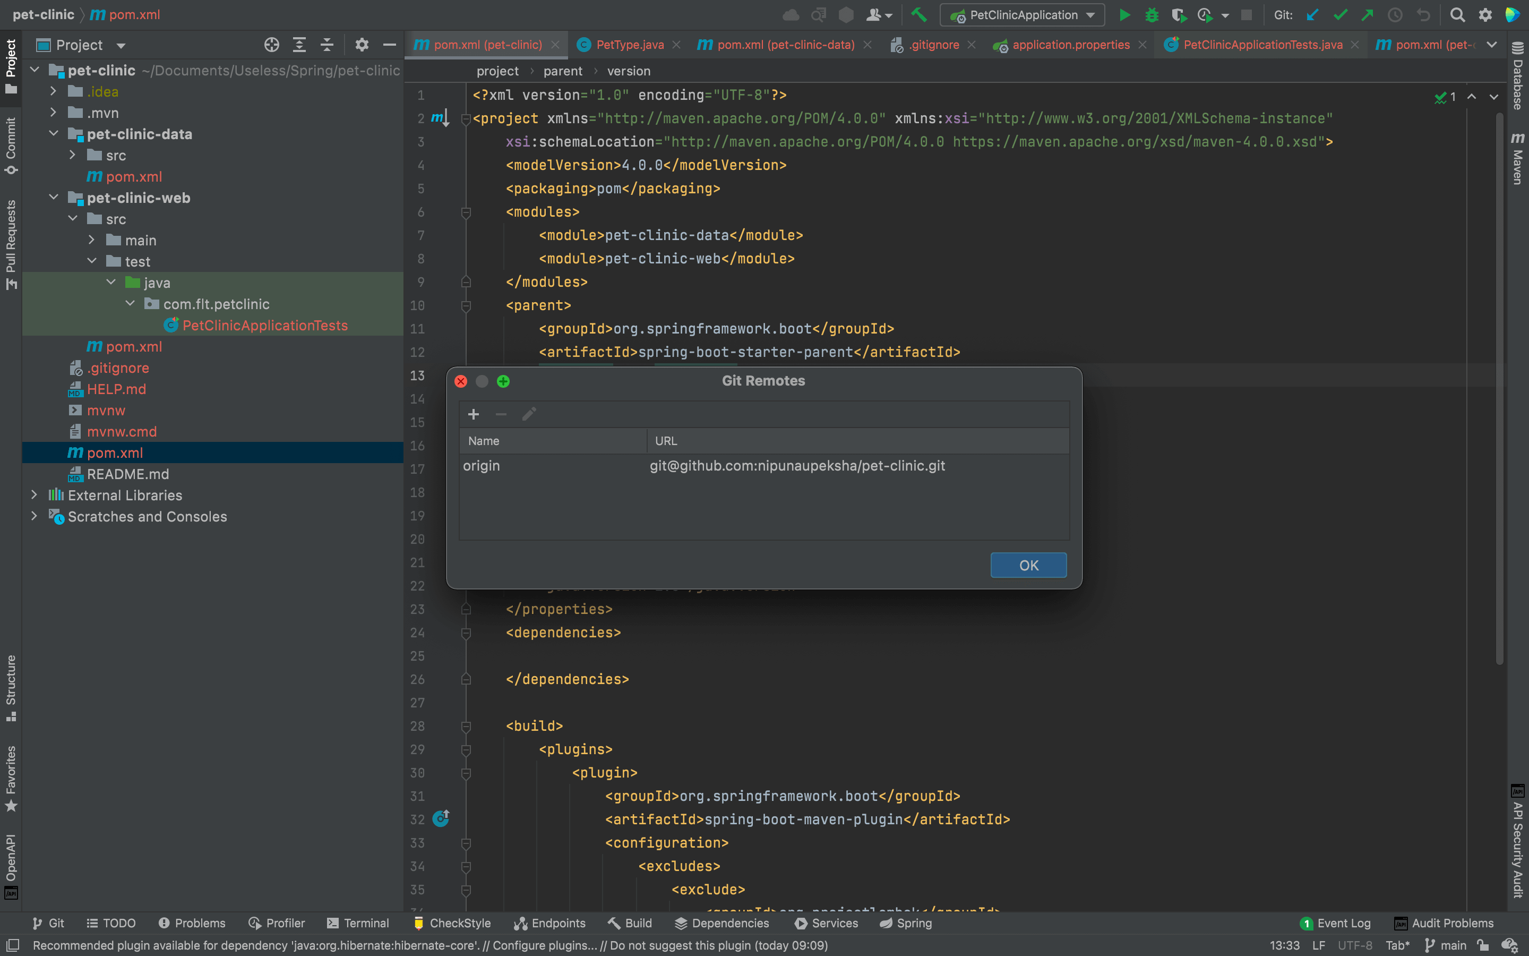
Task: Locate opened file with crosshair icon
Action: point(272,45)
